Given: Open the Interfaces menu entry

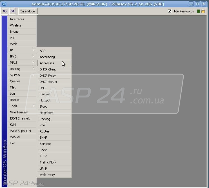Looking at the screenshot, I should [x=17, y=19].
